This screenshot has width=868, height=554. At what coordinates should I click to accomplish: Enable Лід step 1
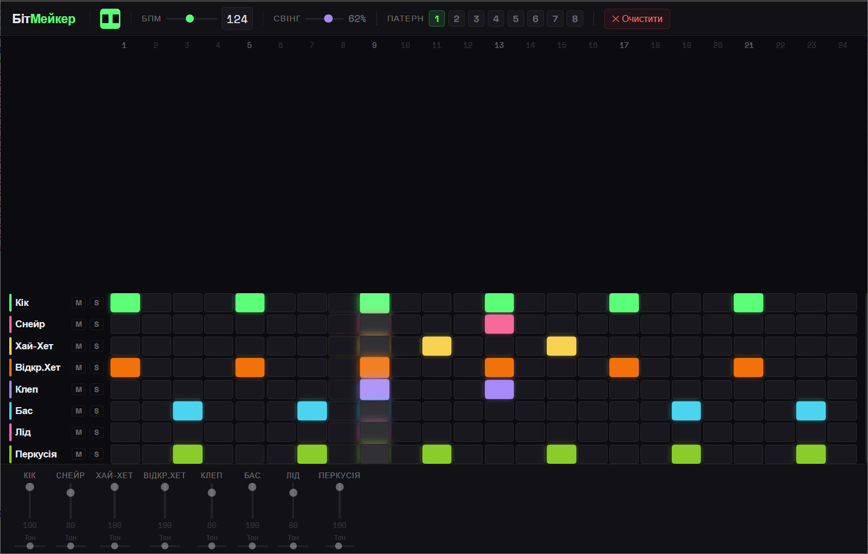pos(125,433)
